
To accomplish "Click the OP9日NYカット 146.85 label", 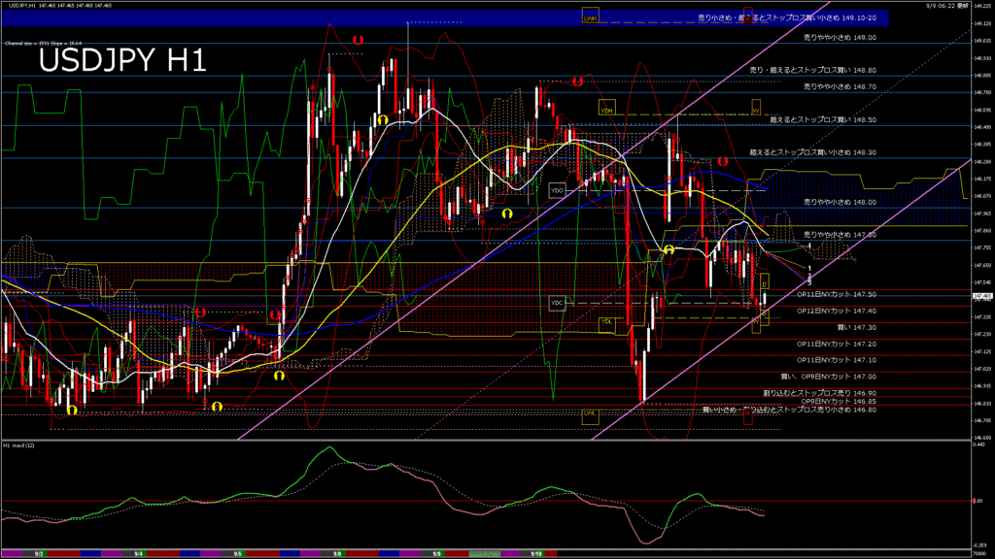I will (839, 401).
